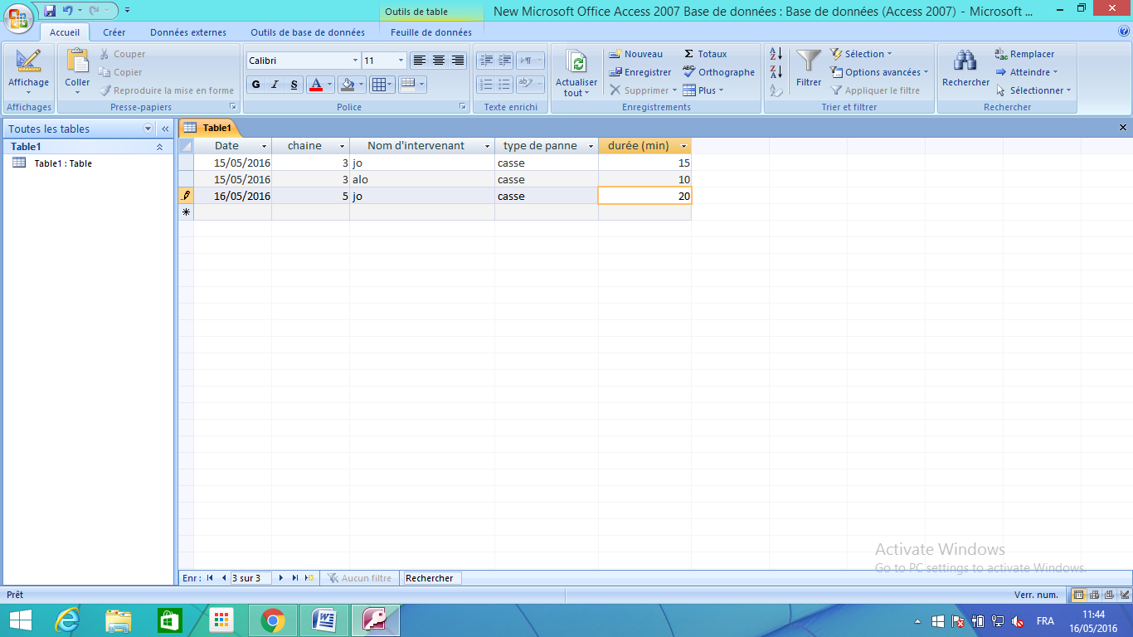Go to last record navigation button
Viewport: 1133px width, 637px height.
tap(294, 578)
